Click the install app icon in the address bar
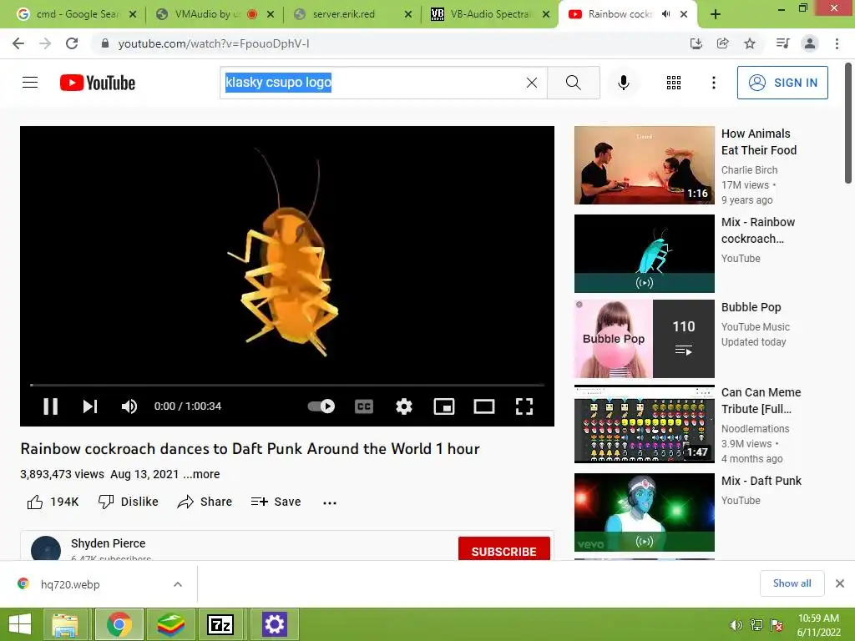This screenshot has width=855, height=641. (696, 43)
